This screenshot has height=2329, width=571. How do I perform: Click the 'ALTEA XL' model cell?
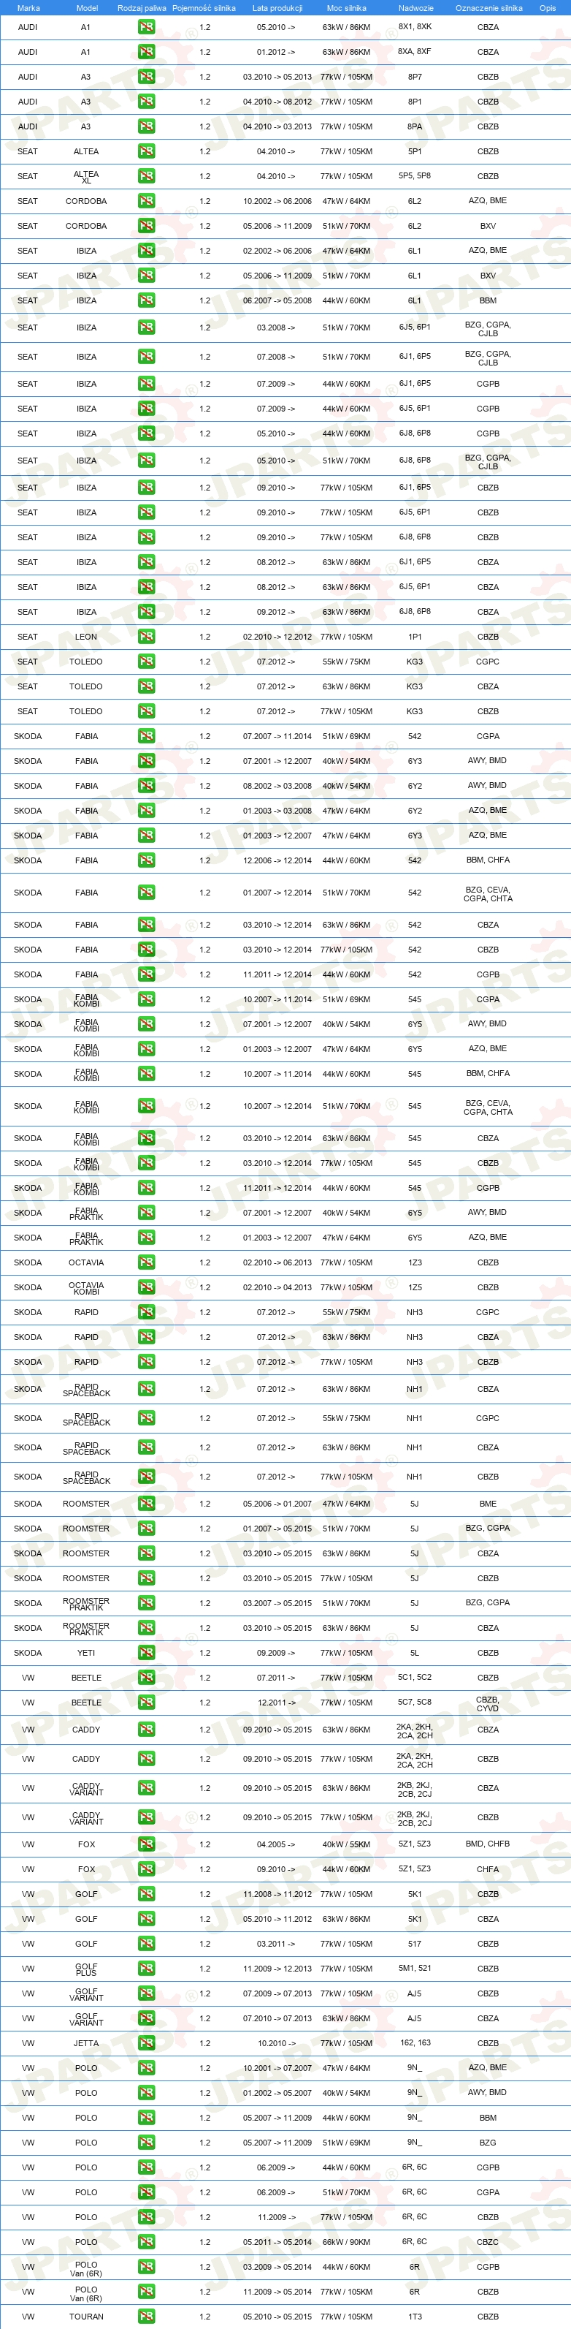coord(86,176)
